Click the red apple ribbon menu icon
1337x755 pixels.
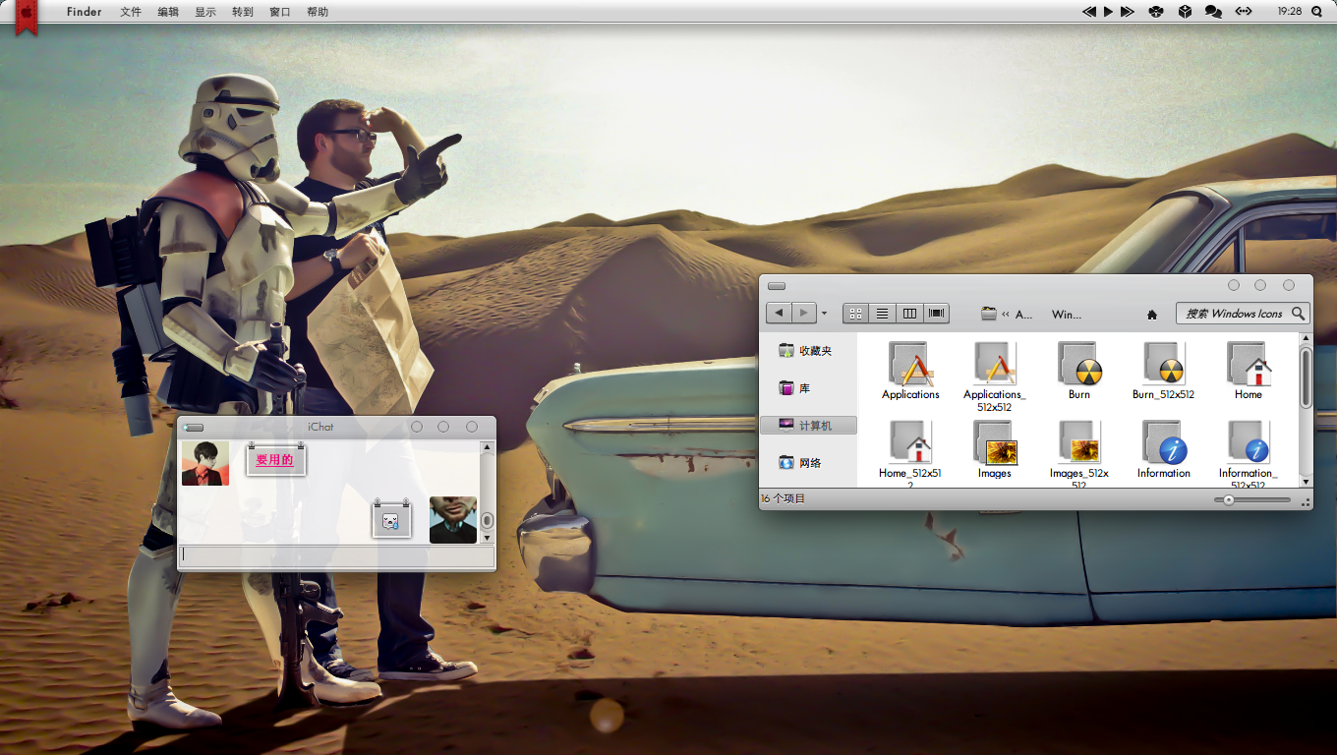[27, 17]
